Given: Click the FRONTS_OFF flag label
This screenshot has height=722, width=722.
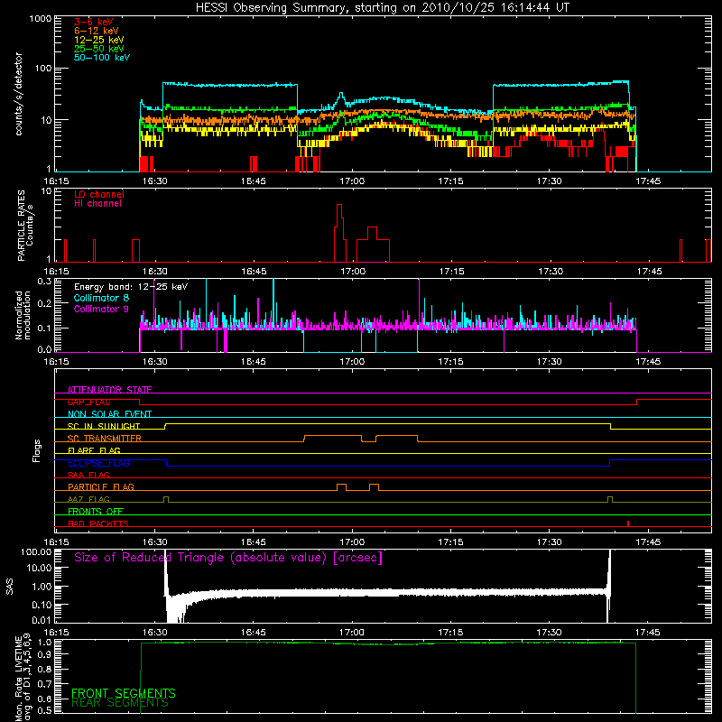Looking at the screenshot, I should point(96,512).
